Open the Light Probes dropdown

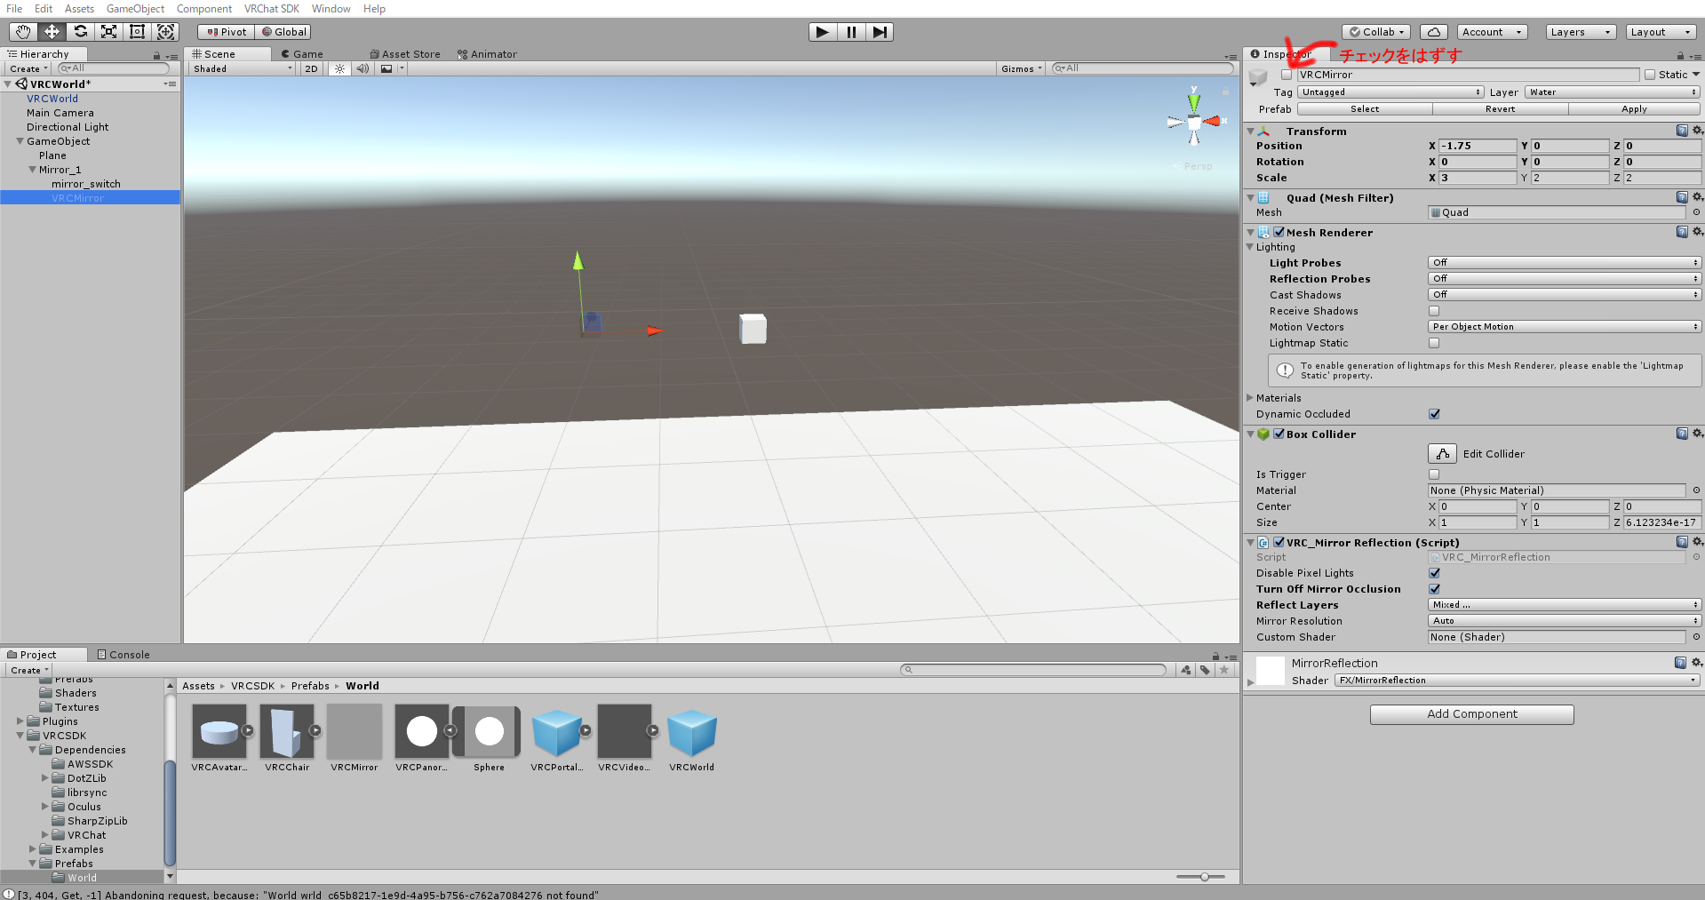point(1565,263)
